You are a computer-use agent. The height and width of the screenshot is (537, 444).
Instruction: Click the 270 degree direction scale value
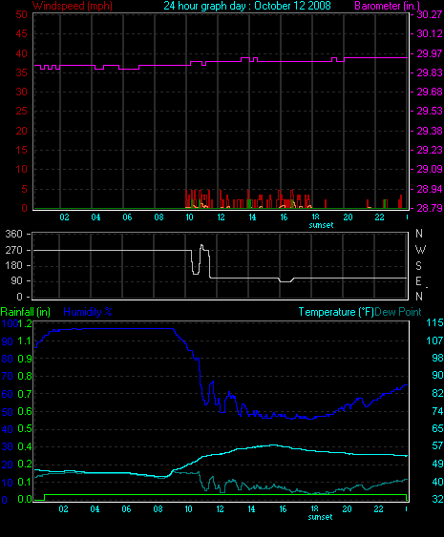(13, 250)
